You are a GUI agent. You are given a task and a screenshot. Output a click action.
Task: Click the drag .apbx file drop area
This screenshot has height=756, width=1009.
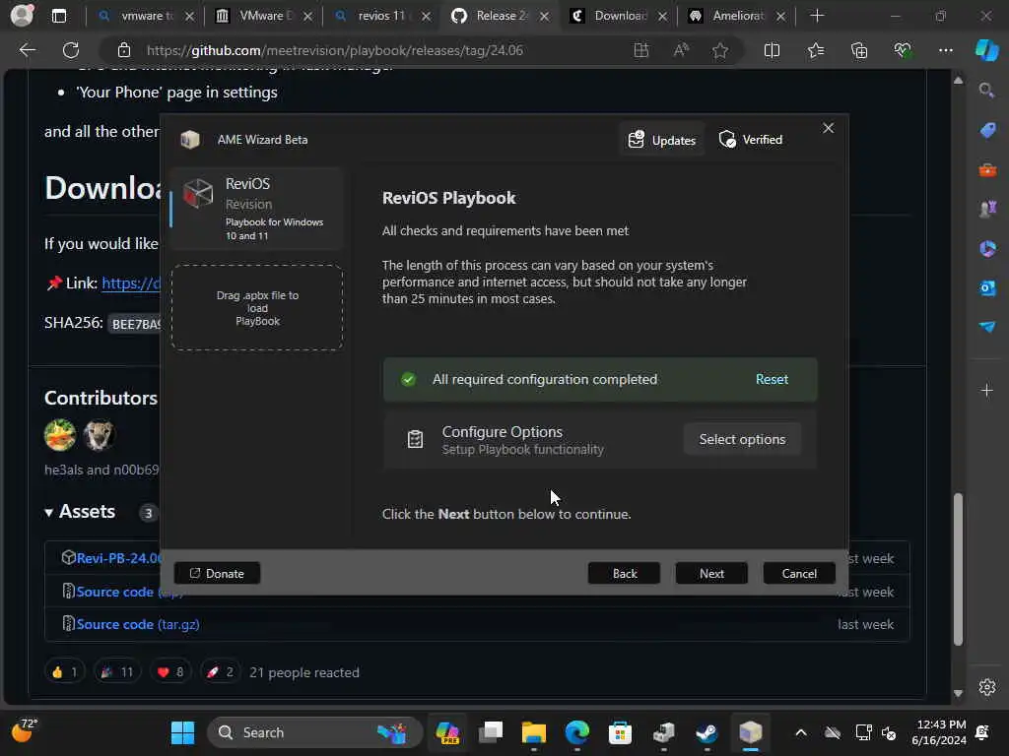(x=257, y=307)
